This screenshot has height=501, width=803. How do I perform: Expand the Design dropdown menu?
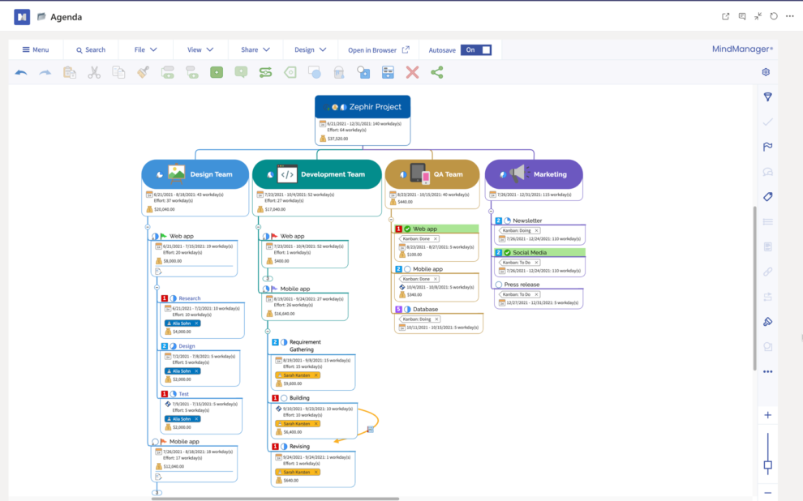pyautogui.click(x=311, y=50)
